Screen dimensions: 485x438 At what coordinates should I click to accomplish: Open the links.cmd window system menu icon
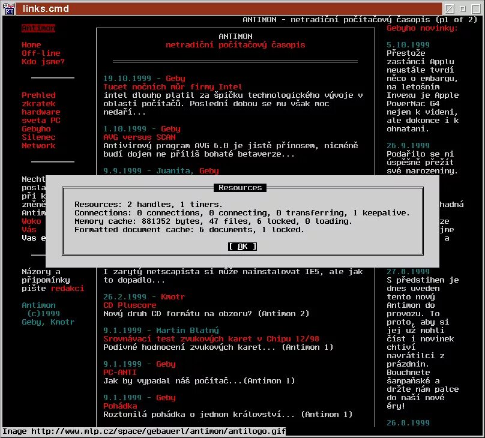coord(9,8)
